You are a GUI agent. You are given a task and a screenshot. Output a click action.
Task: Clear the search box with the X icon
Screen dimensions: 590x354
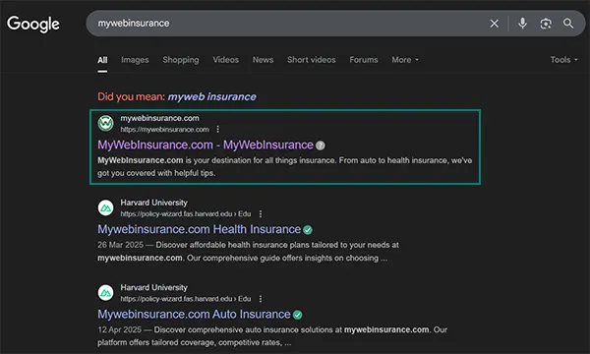click(x=494, y=24)
